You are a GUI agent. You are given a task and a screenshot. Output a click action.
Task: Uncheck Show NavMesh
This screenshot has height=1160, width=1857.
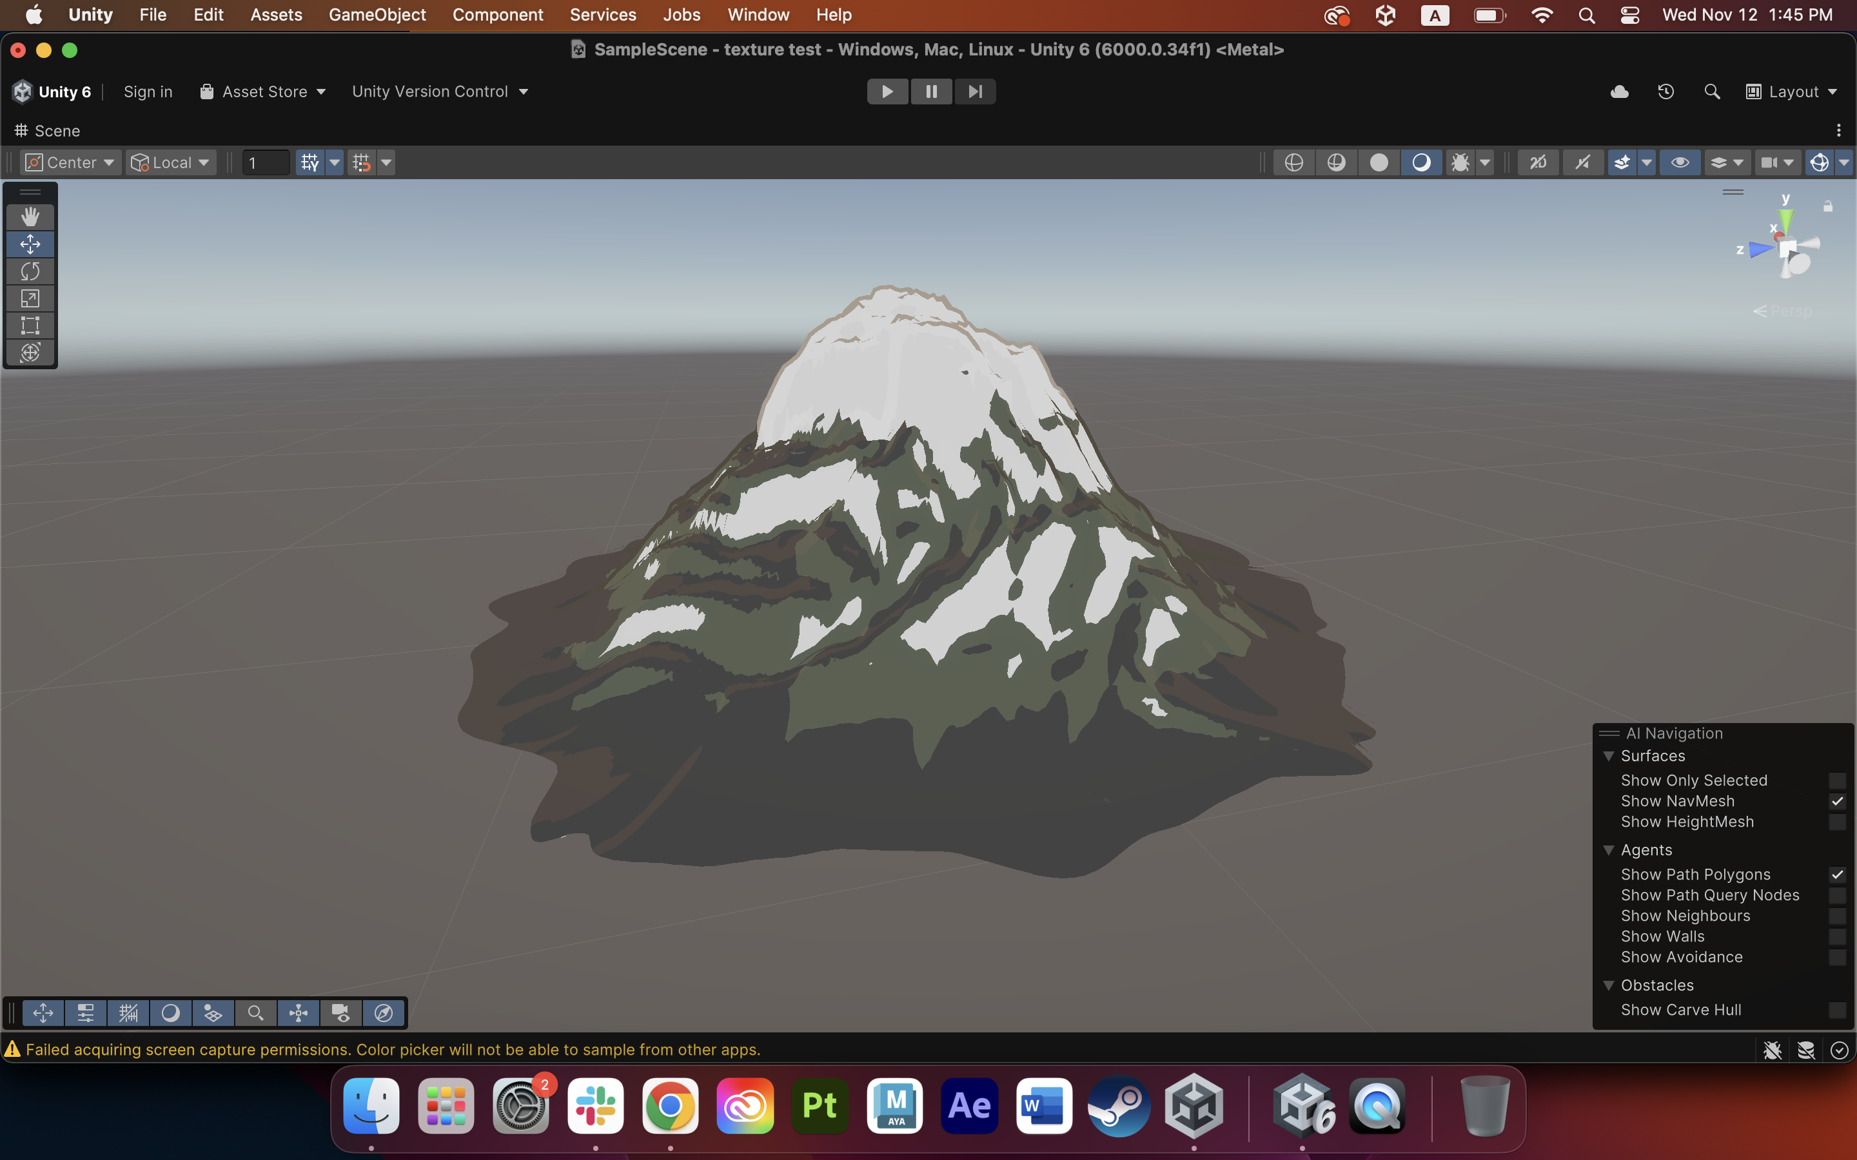pos(1836,801)
